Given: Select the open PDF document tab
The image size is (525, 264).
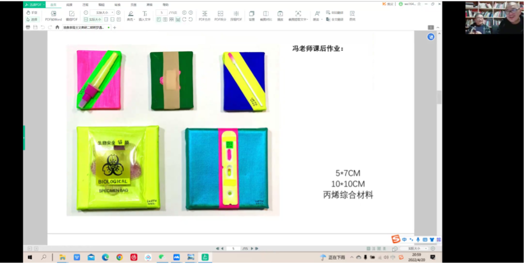Looking at the screenshot, I should tap(86, 28).
